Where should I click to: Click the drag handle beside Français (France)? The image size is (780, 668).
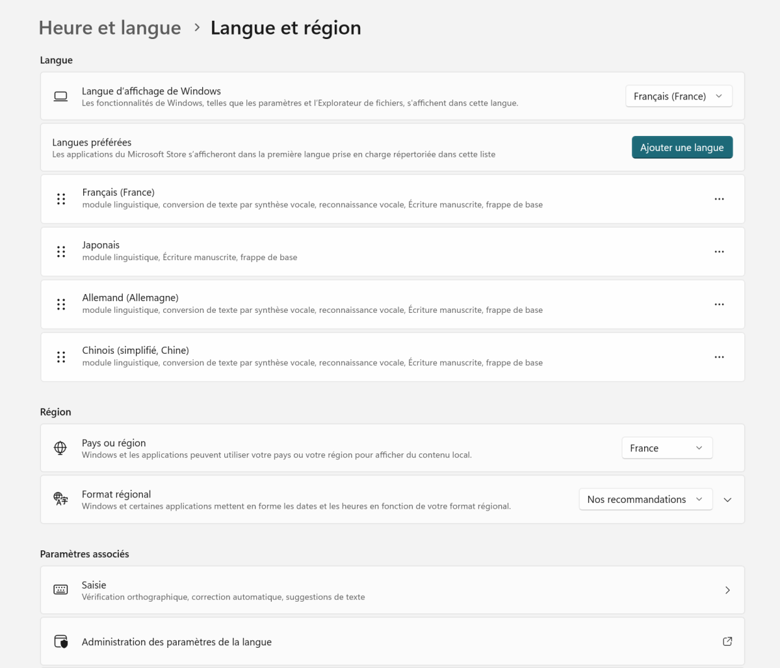point(61,199)
